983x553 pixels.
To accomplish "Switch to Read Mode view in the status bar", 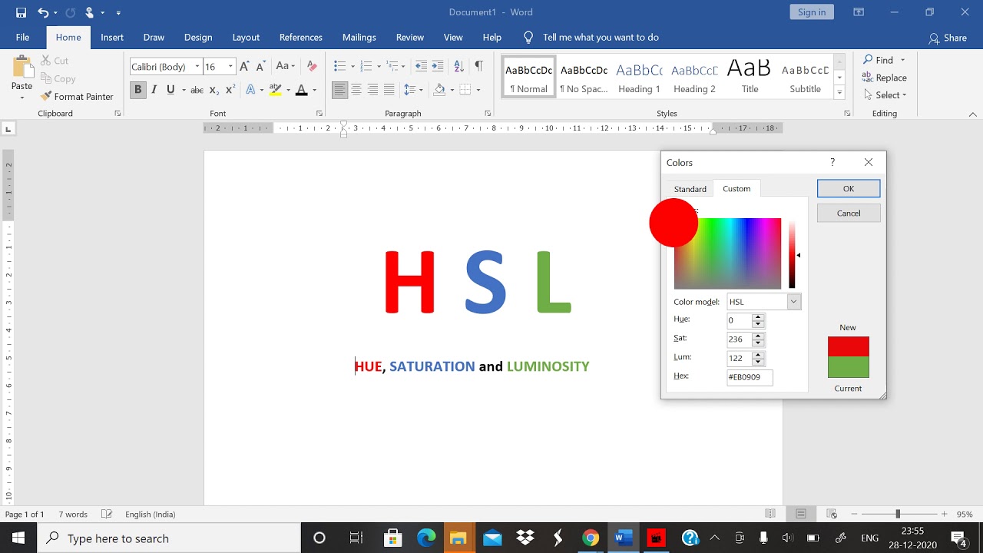I will click(x=770, y=514).
